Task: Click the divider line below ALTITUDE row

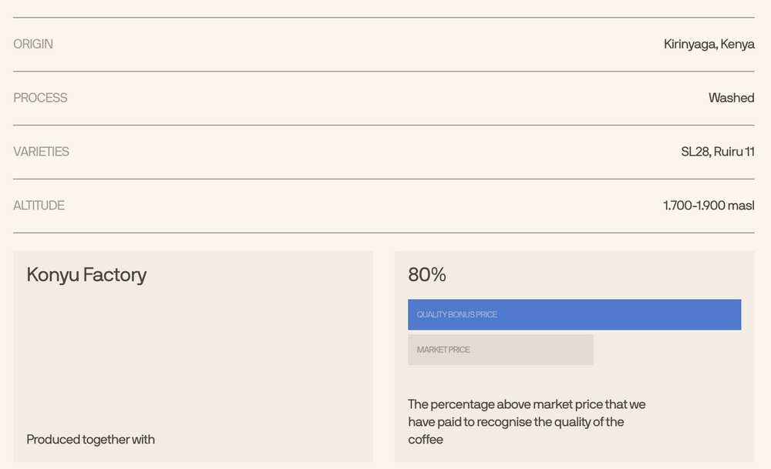Action: (383, 233)
